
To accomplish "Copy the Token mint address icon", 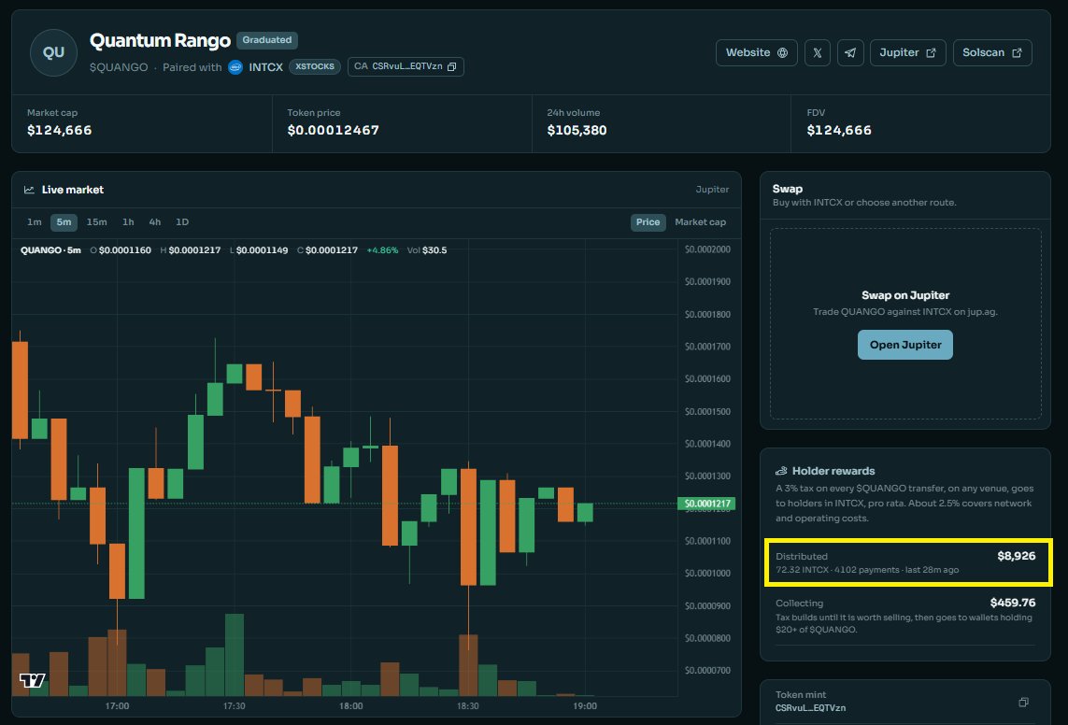I will coord(1023,702).
